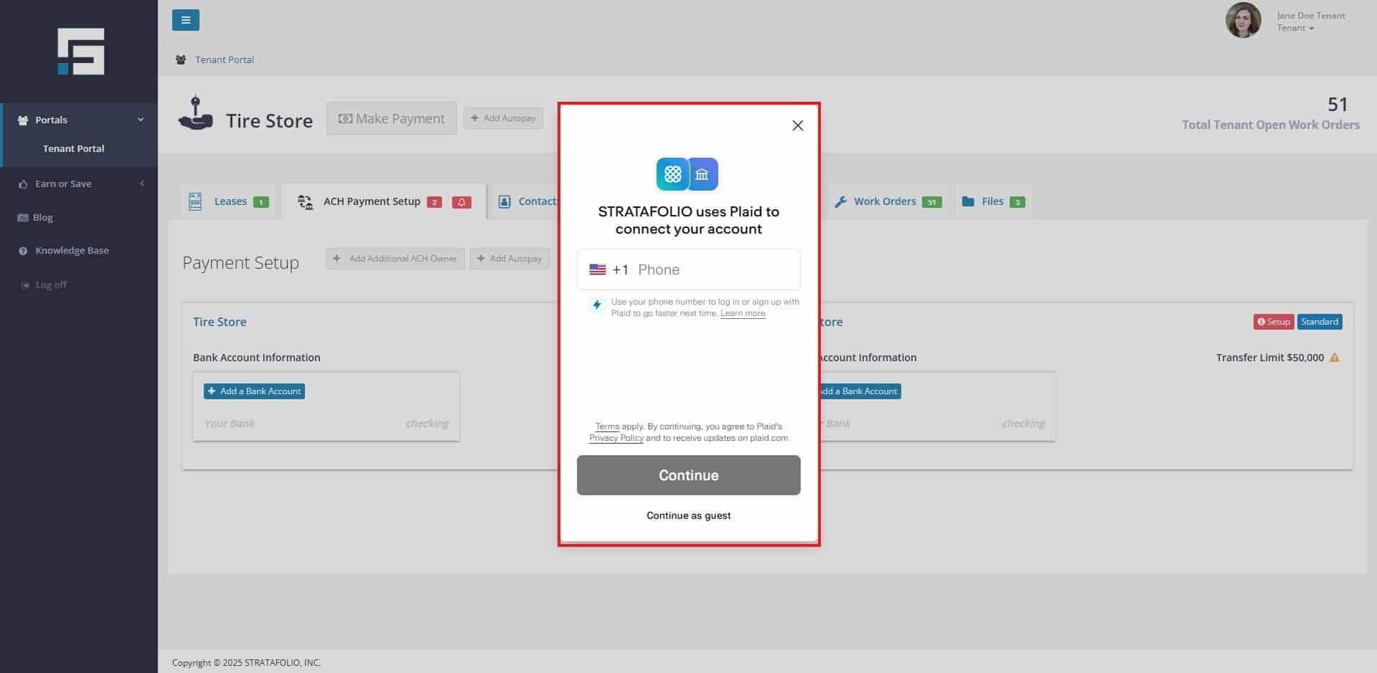1377x673 pixels.
Task: Switch to the Leases tab
Action: pyautogui.click(x=228, y=201)
